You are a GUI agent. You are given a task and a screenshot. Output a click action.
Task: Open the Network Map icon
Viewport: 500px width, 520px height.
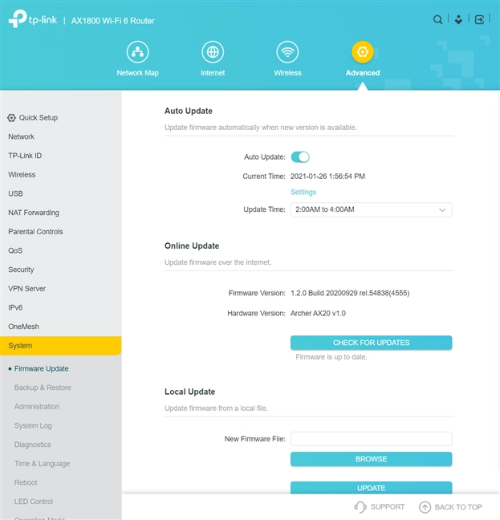tap(137, 51)
